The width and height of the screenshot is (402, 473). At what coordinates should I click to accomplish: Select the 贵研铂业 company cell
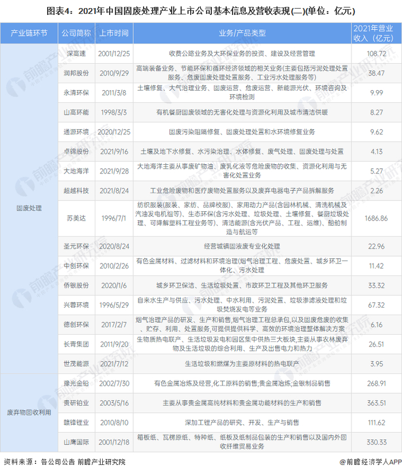point(76,403)
